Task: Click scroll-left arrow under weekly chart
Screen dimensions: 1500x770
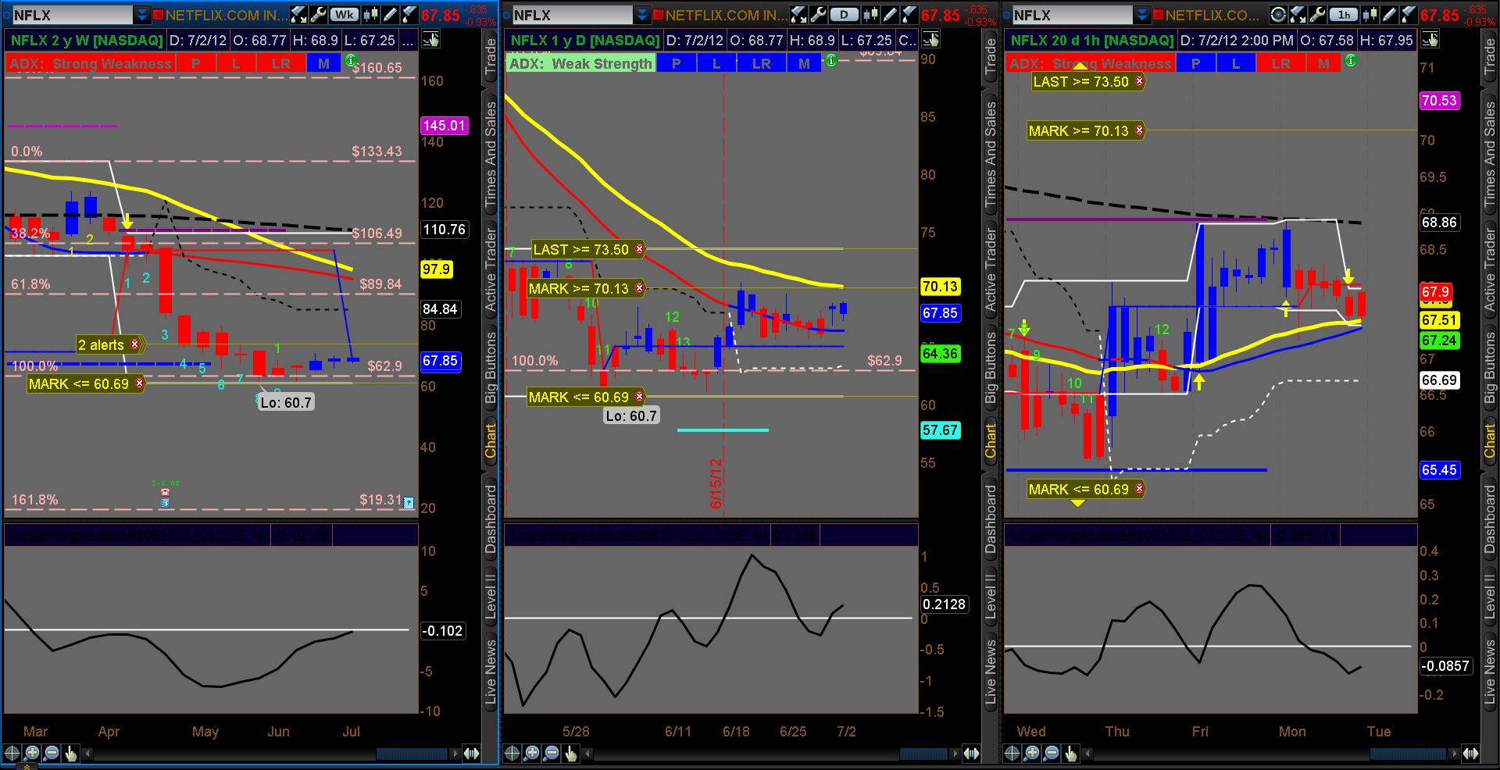Action: tap(87, 754)
